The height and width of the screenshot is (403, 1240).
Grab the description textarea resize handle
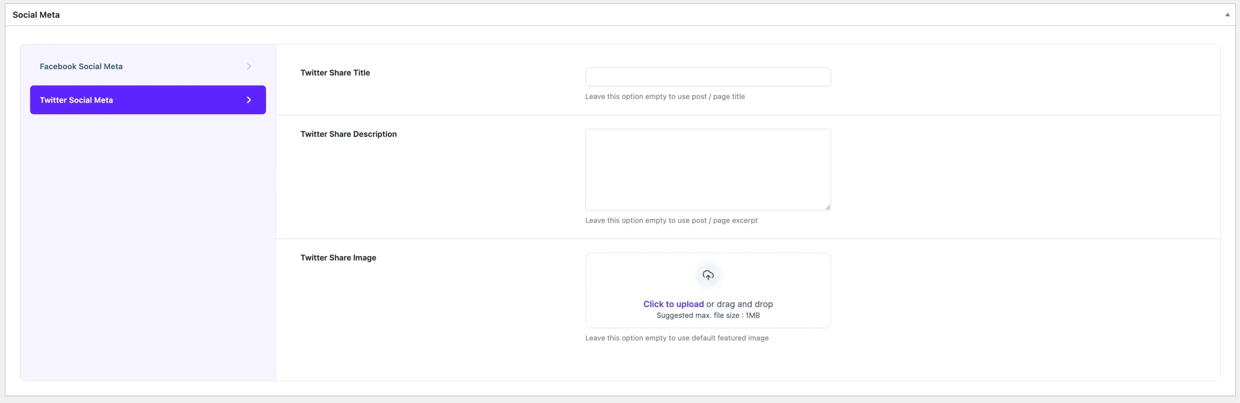(827, 207)
